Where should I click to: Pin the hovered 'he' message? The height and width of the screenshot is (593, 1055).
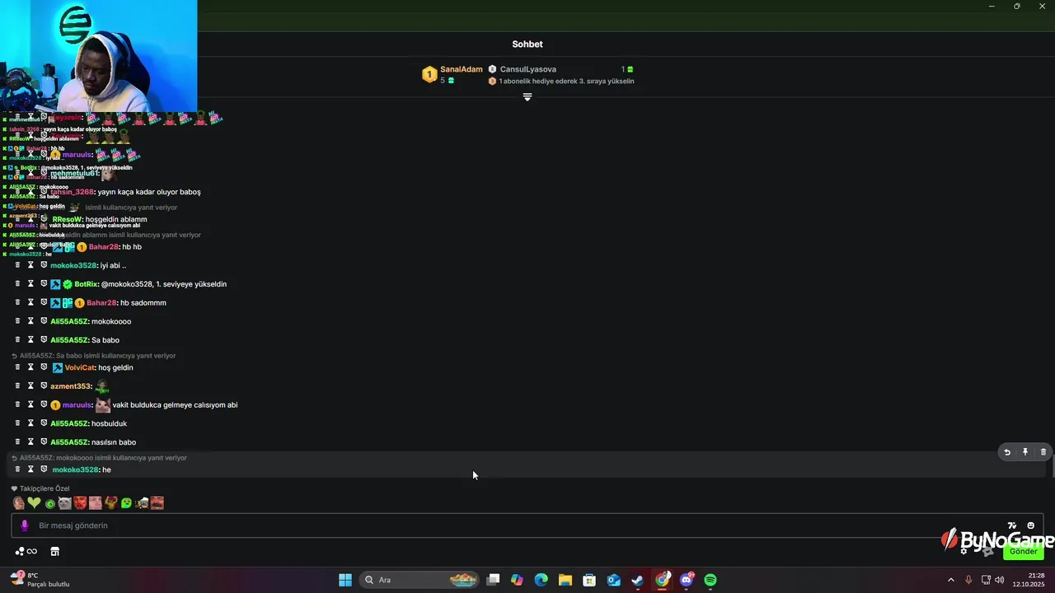coord(1025,452)
